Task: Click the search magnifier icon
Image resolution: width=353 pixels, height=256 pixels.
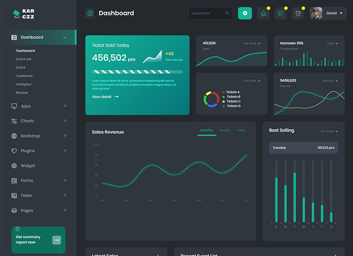Action: [227, 13]
